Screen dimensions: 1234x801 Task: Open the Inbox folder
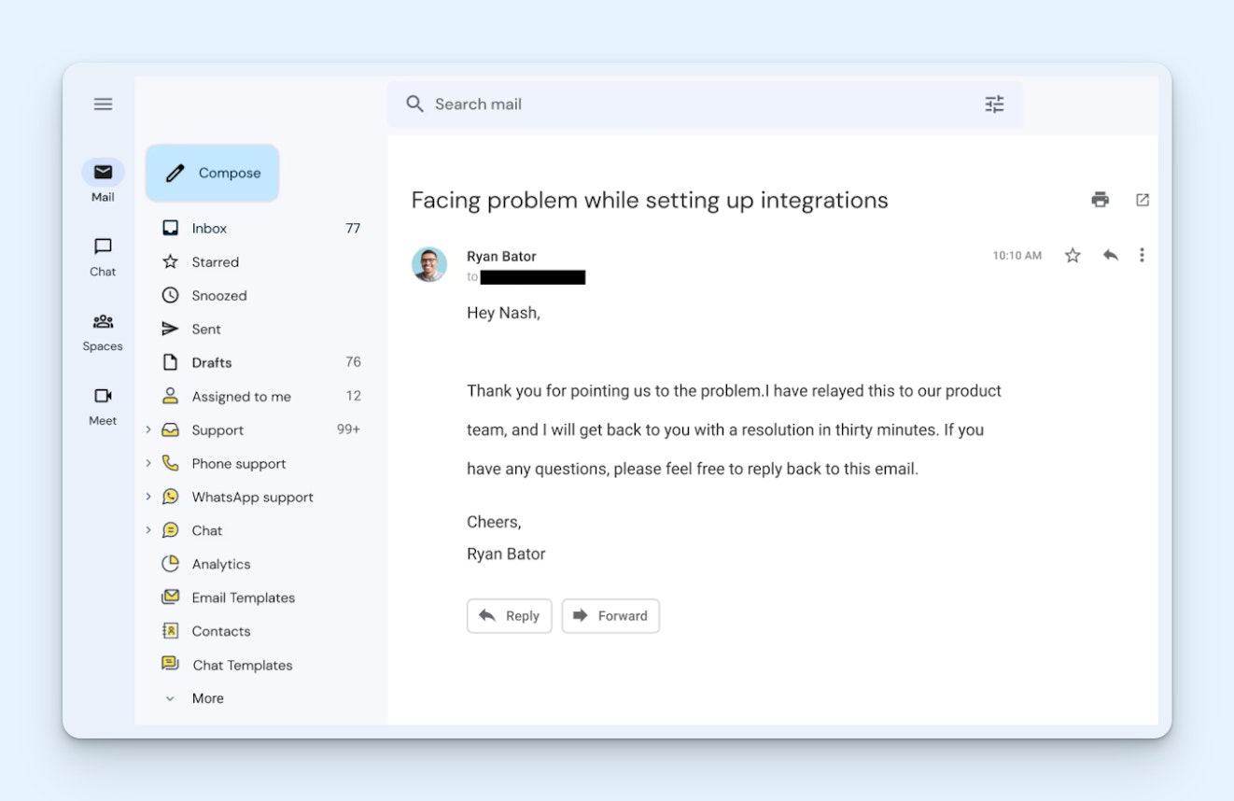click(209, 229)
